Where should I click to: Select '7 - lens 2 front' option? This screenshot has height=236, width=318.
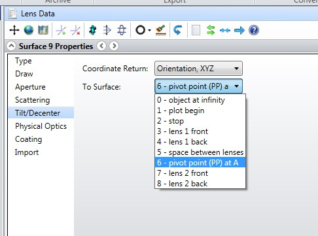point(200,173)
